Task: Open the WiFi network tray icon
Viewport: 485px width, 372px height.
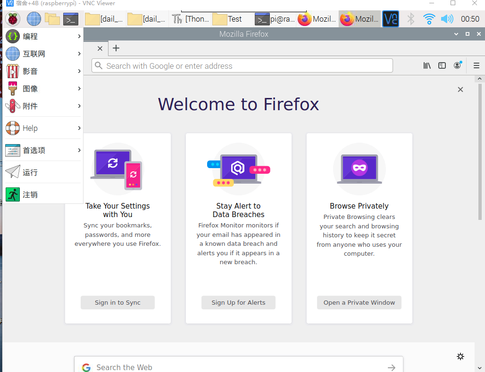Action: coord(429,19)
